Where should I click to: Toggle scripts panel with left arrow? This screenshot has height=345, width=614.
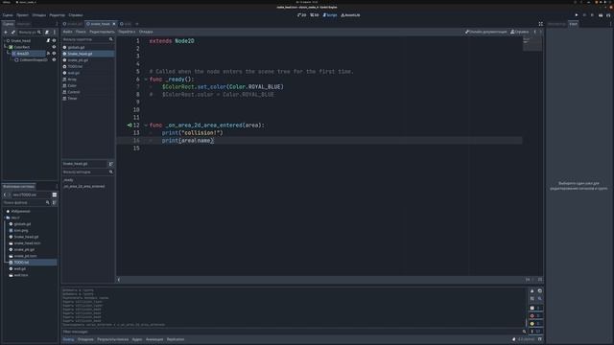[119, 280]
